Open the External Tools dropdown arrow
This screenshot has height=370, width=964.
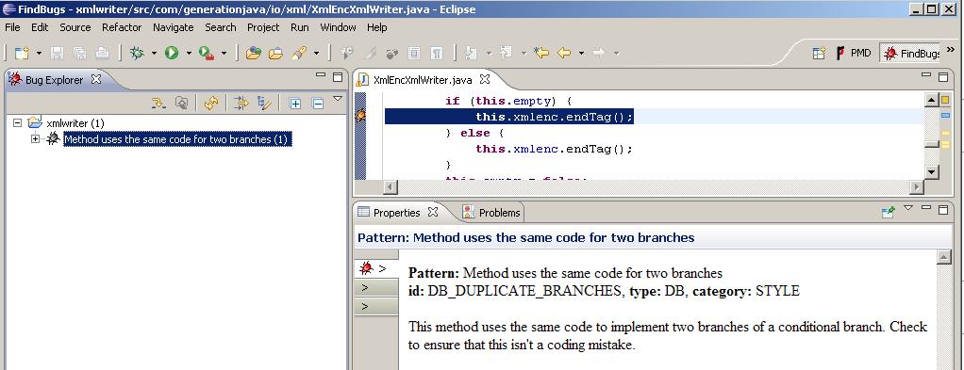pyautogui.click(x=224, y=54)
